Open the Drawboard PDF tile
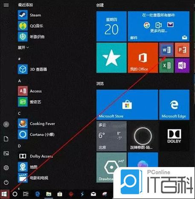This screenshot has height=199, width=195. 111,167
